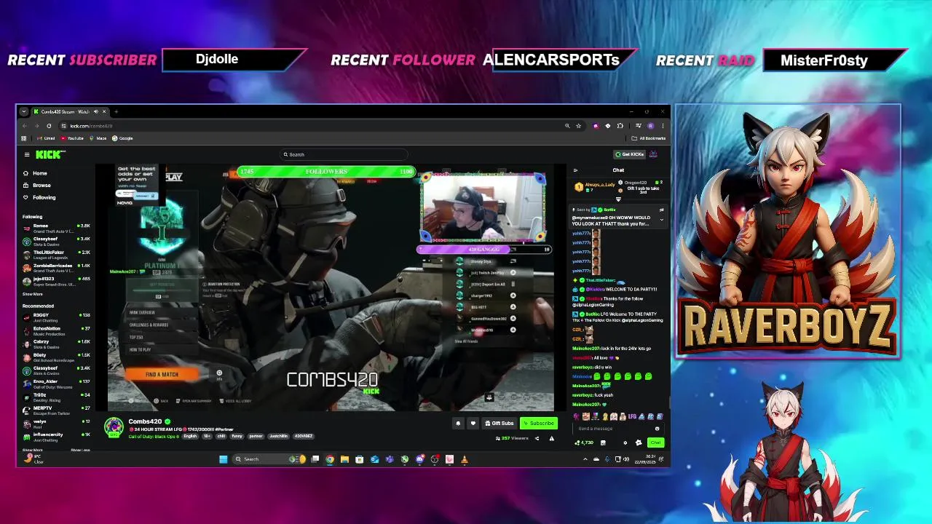Click the Get KICKs button

click(630, 154)
